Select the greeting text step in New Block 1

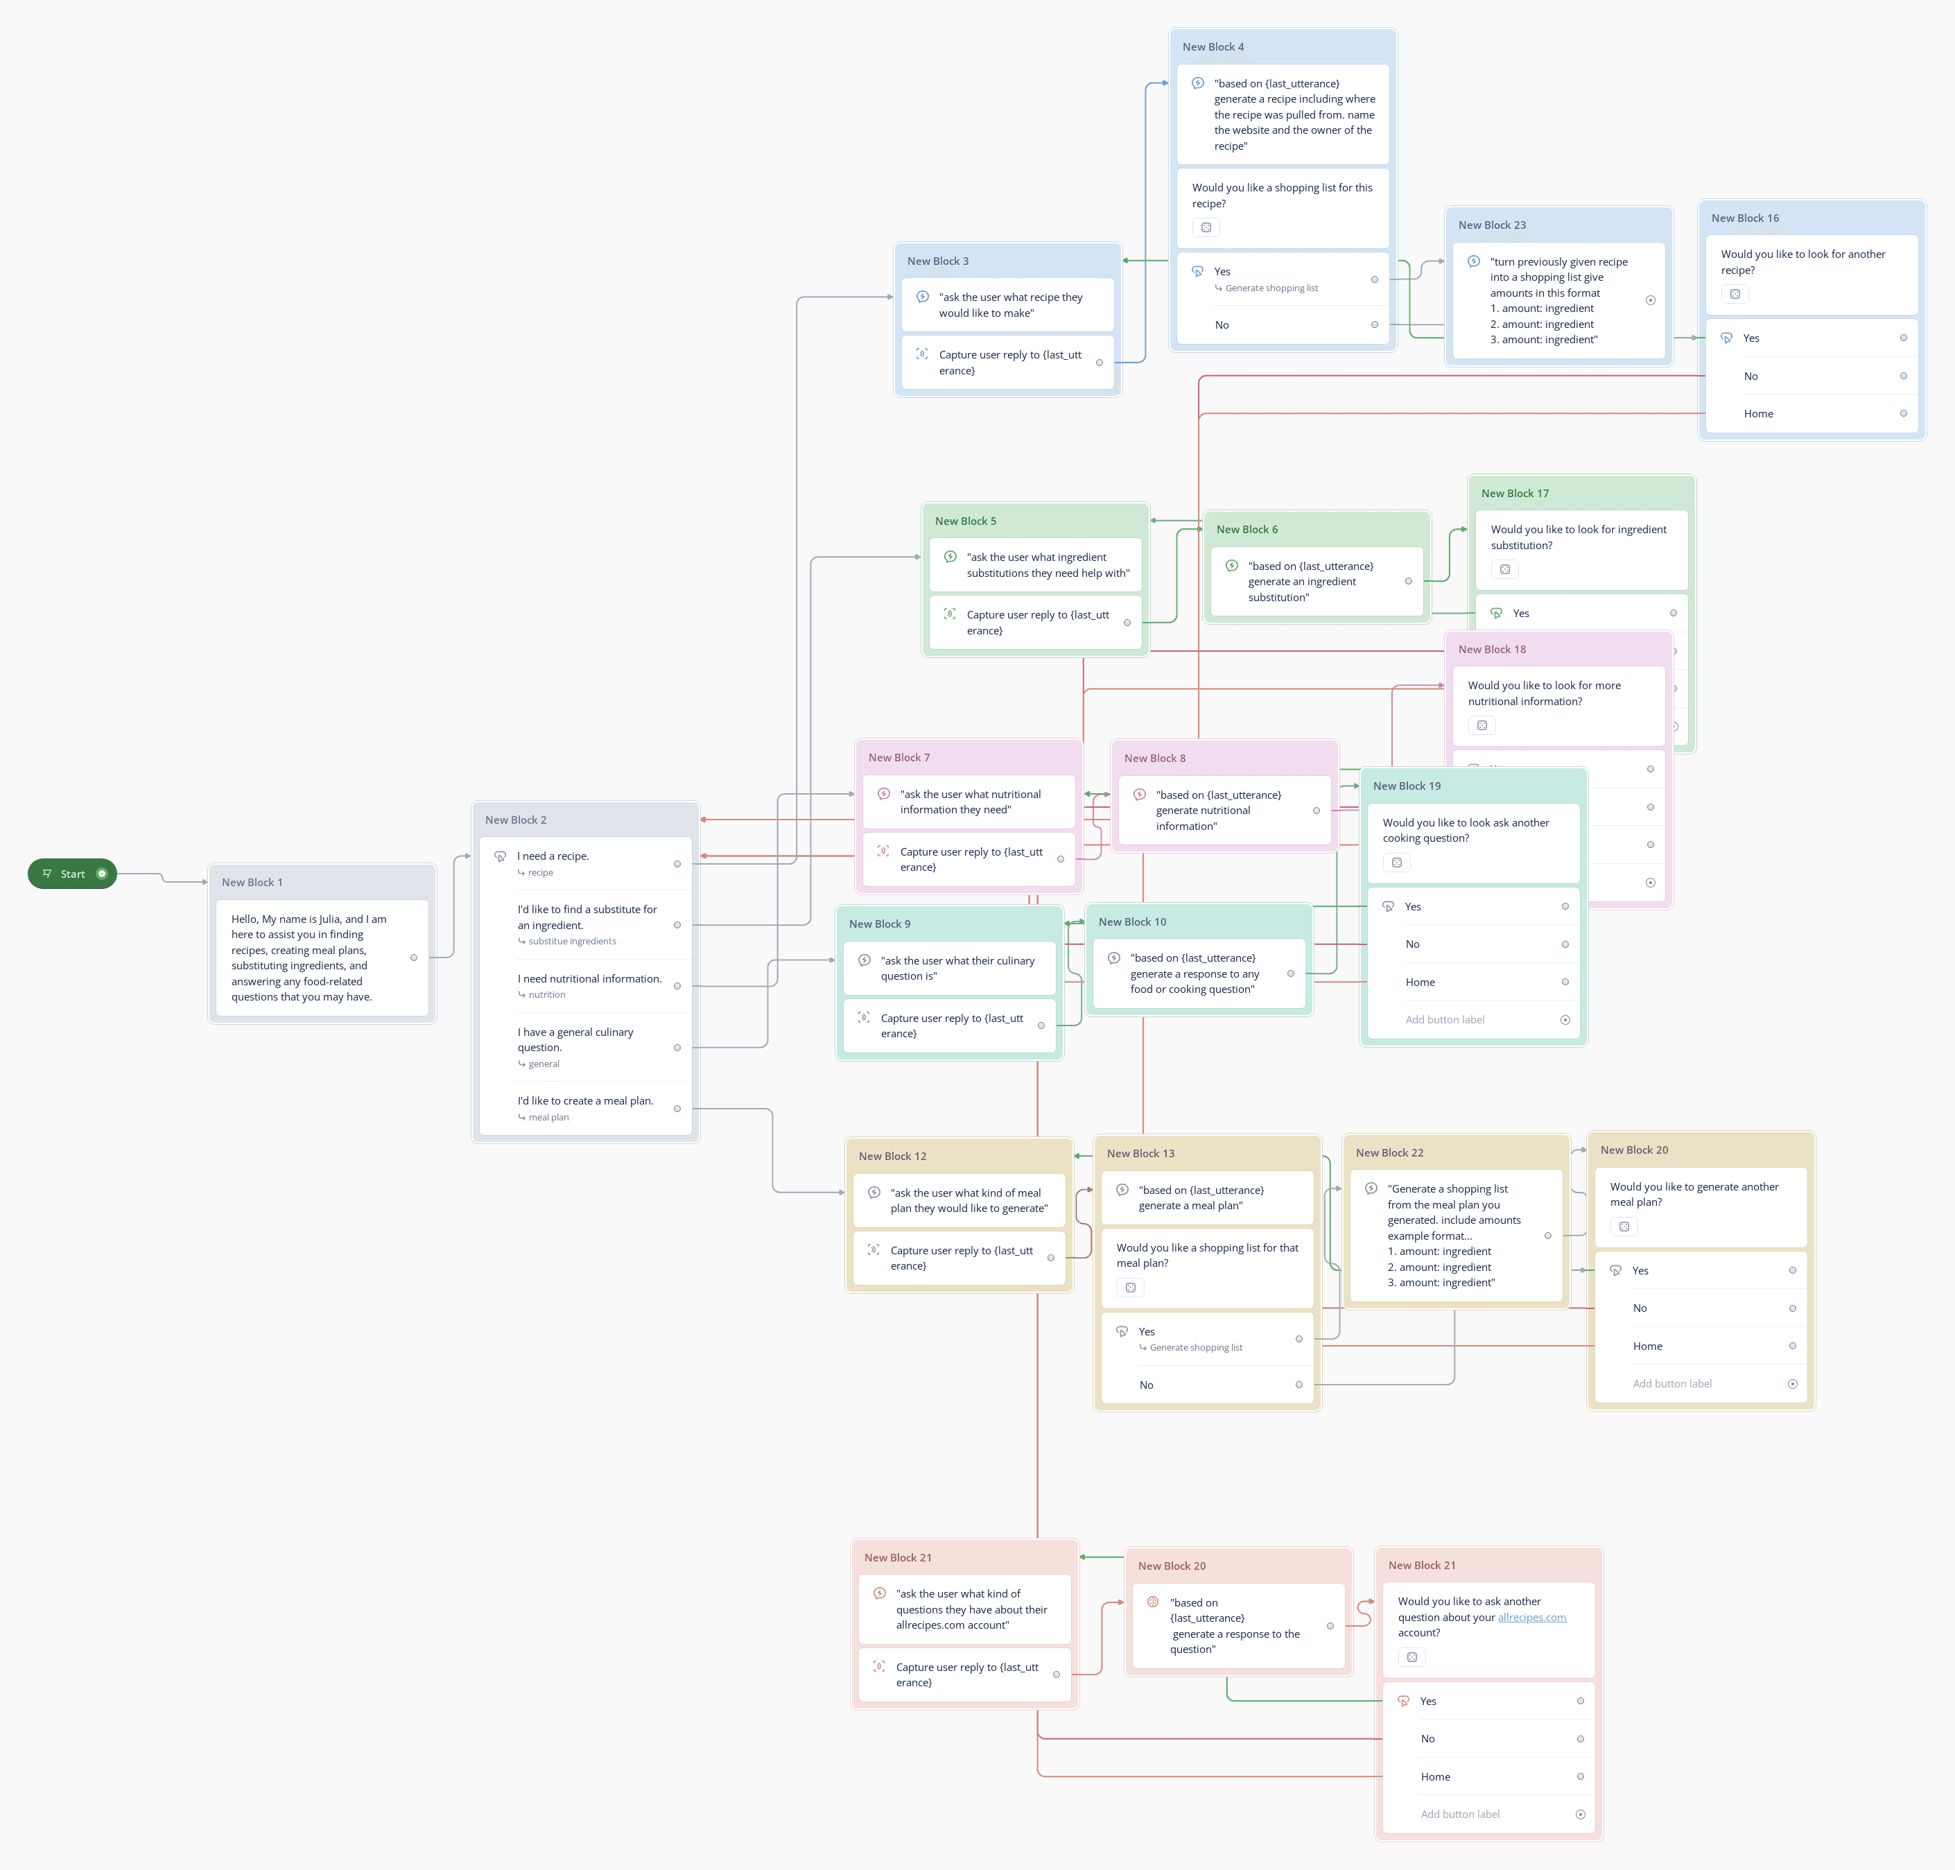point(309,957)
